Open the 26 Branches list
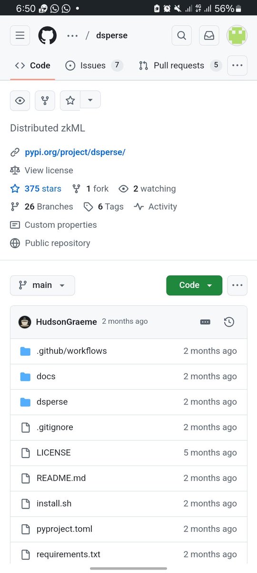This screenshot has height=573, width=257. pos(42,207)
